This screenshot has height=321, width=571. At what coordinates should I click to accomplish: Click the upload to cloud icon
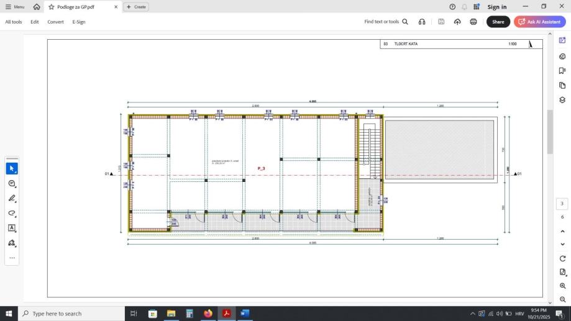click(x=457, y=22)
